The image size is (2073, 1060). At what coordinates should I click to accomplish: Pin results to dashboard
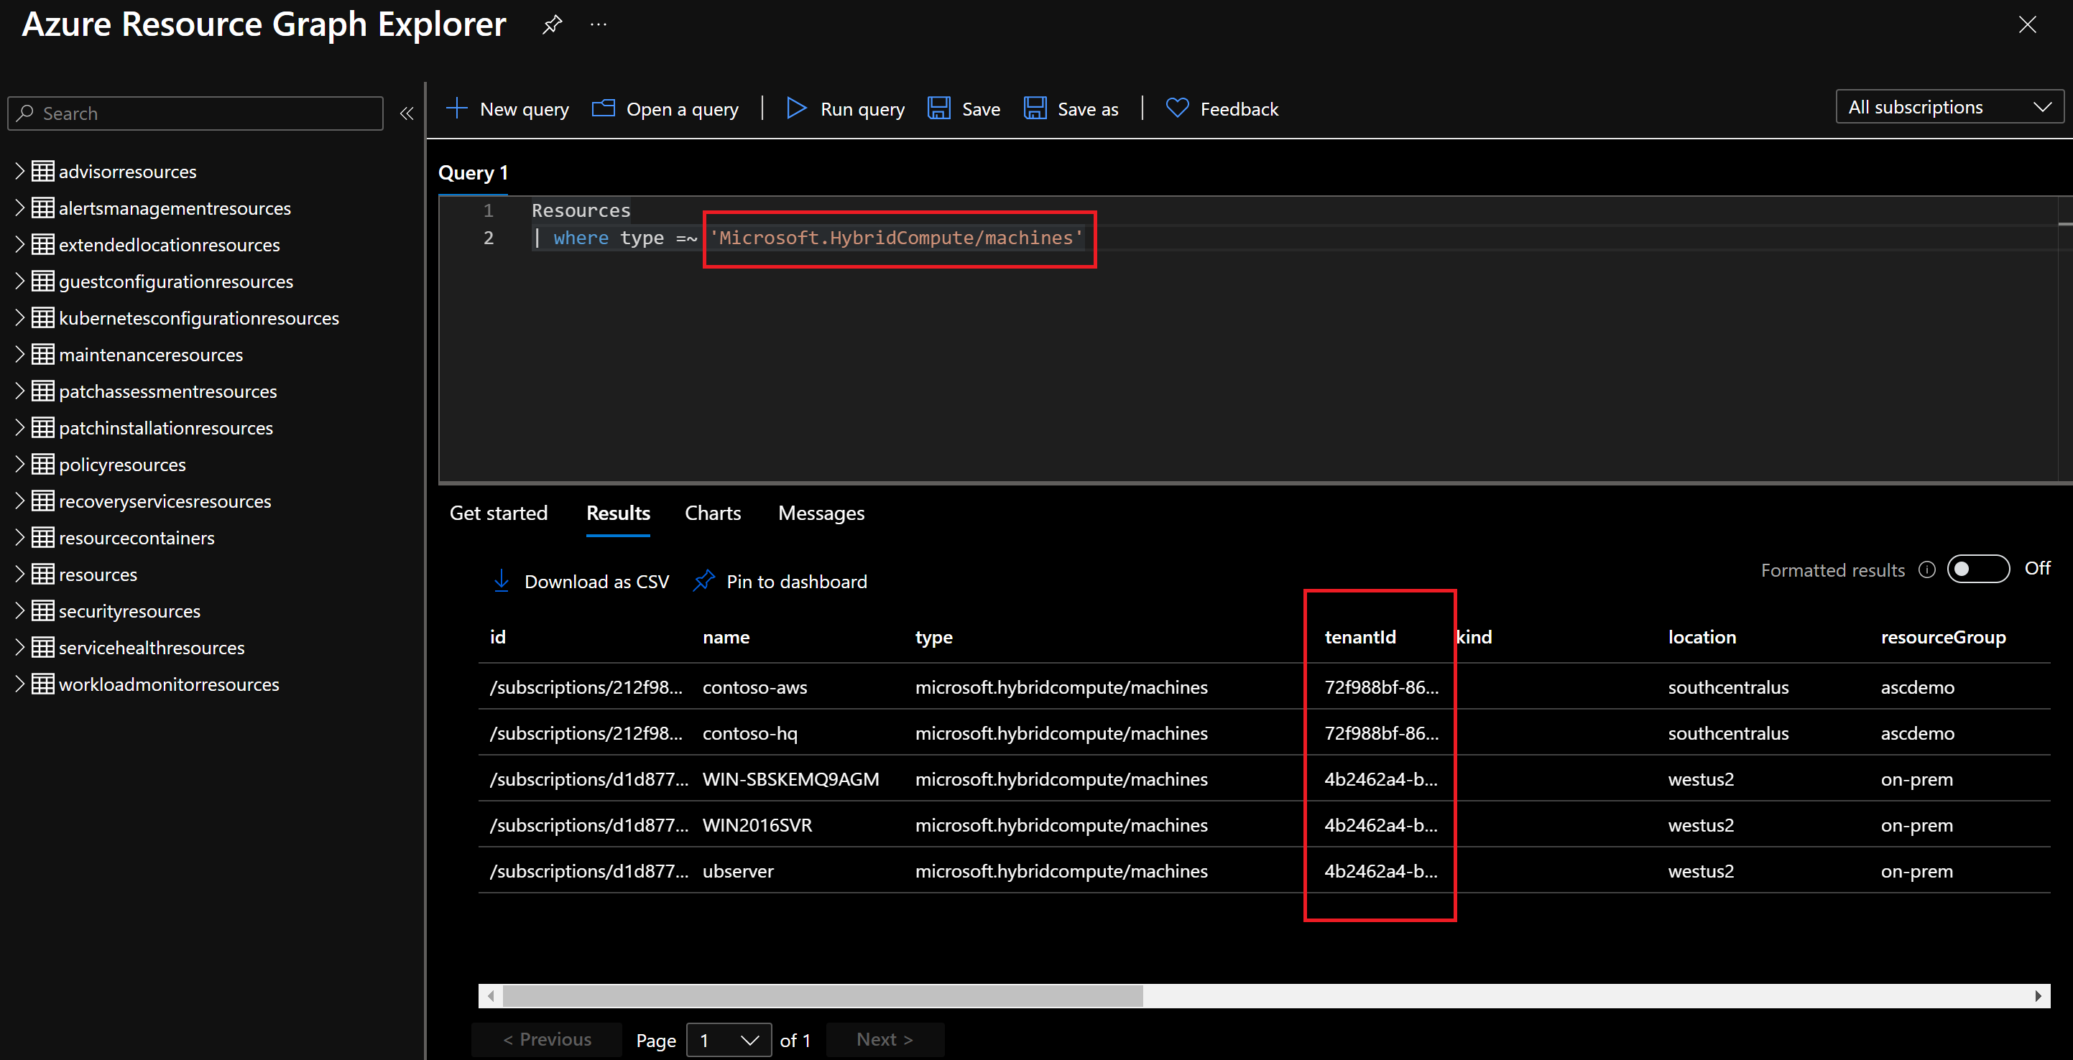(x=778, y=581)
